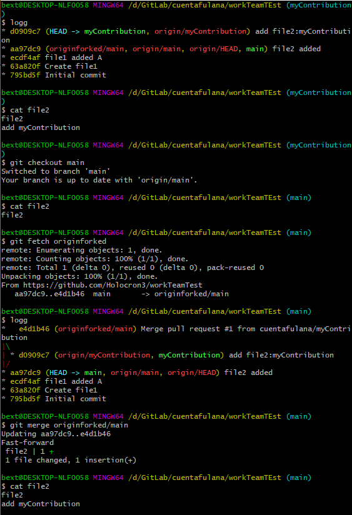Click the 'remote: Total 1 (delta 0)' line
Screen dimensions: 352x515
[133, 267]
